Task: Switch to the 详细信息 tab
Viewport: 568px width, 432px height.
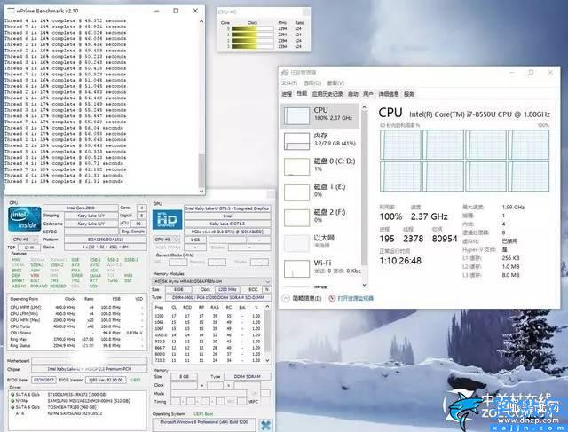Action: coord(389,94)
